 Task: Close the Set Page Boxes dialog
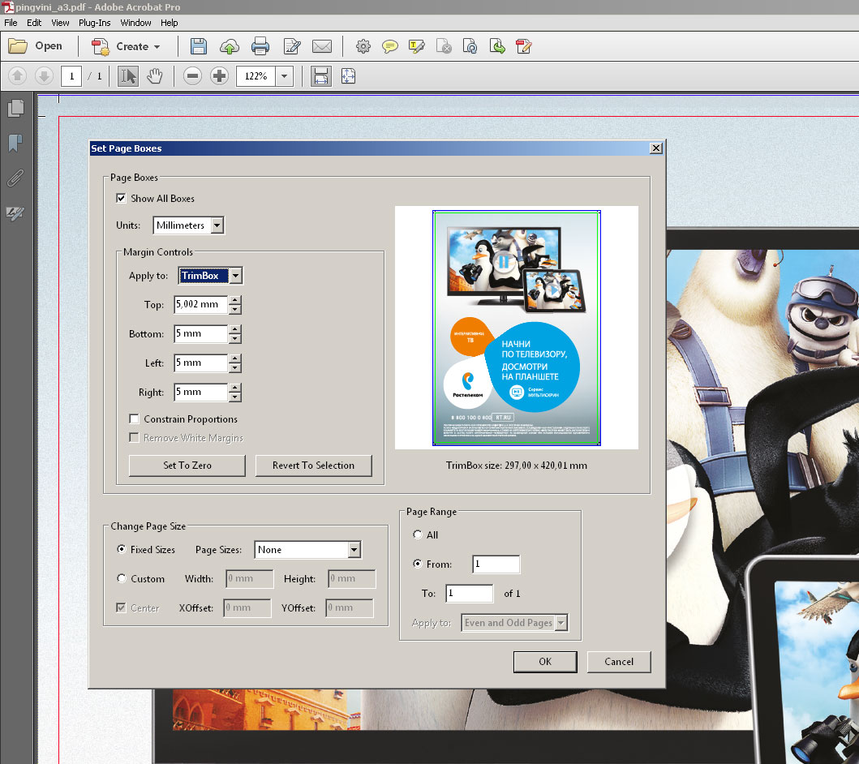pos(655,148)
